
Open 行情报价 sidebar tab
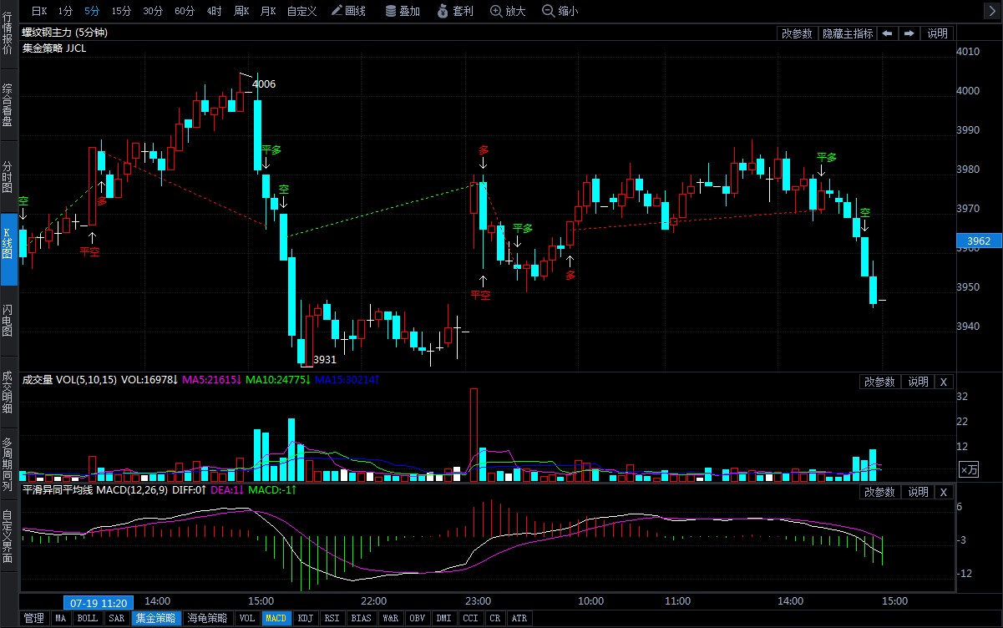[8, 33]
